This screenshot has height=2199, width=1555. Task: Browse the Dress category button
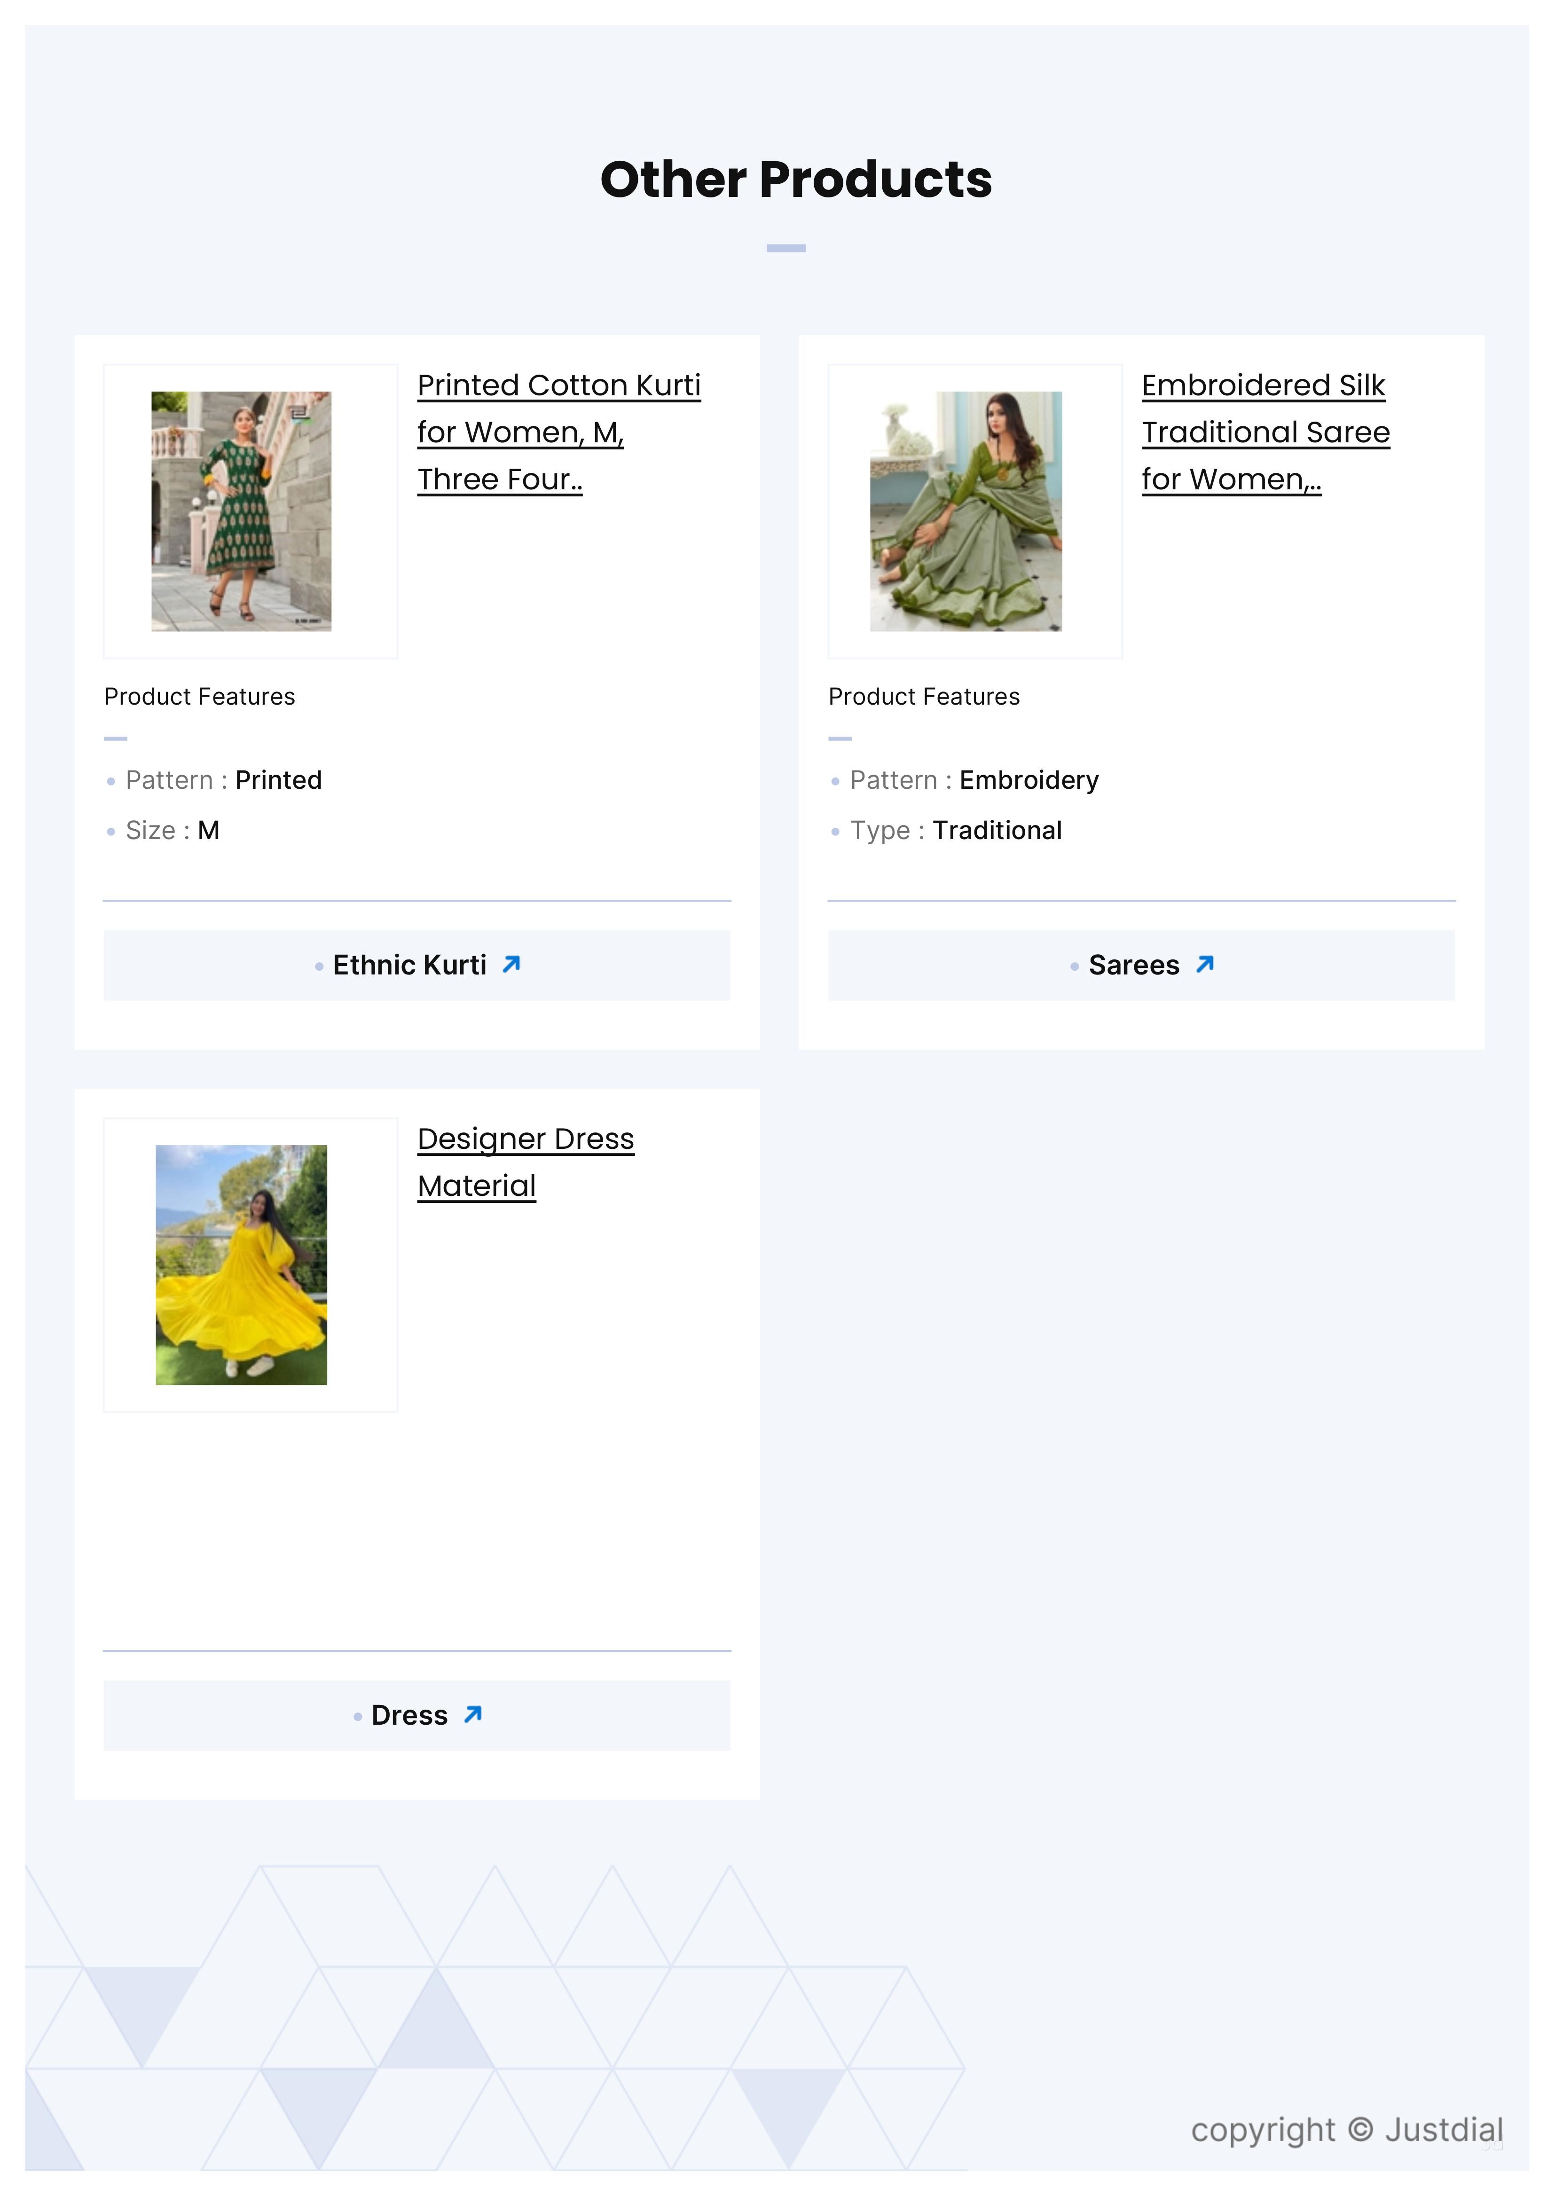[416, 1715]
